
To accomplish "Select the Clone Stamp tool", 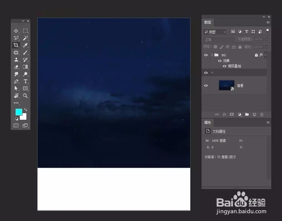I will click(x=16, y=60).
